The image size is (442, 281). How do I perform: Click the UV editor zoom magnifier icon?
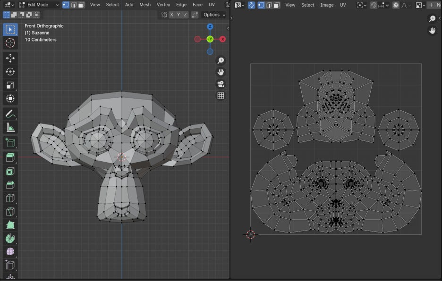click(x=432, y=19)
